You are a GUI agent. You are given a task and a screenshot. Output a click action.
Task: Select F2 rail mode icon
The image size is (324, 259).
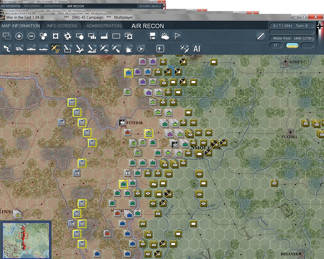pyautogui.click(x=19, y=49)
